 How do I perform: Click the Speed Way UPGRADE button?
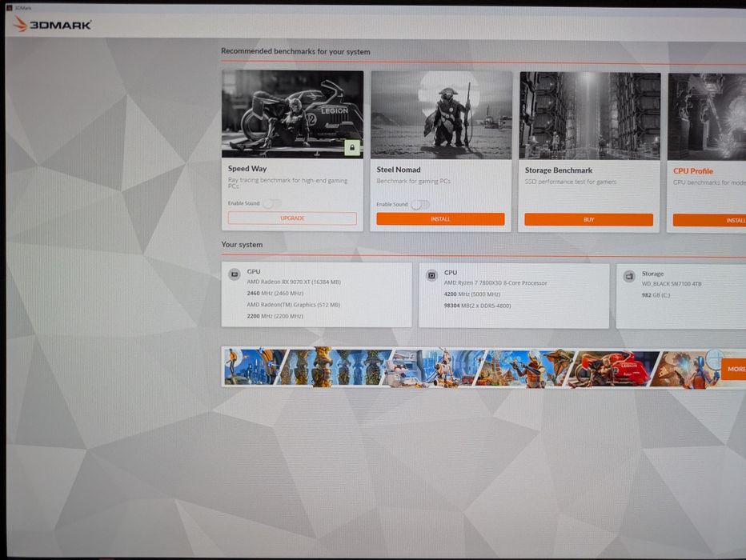(292, 218)
